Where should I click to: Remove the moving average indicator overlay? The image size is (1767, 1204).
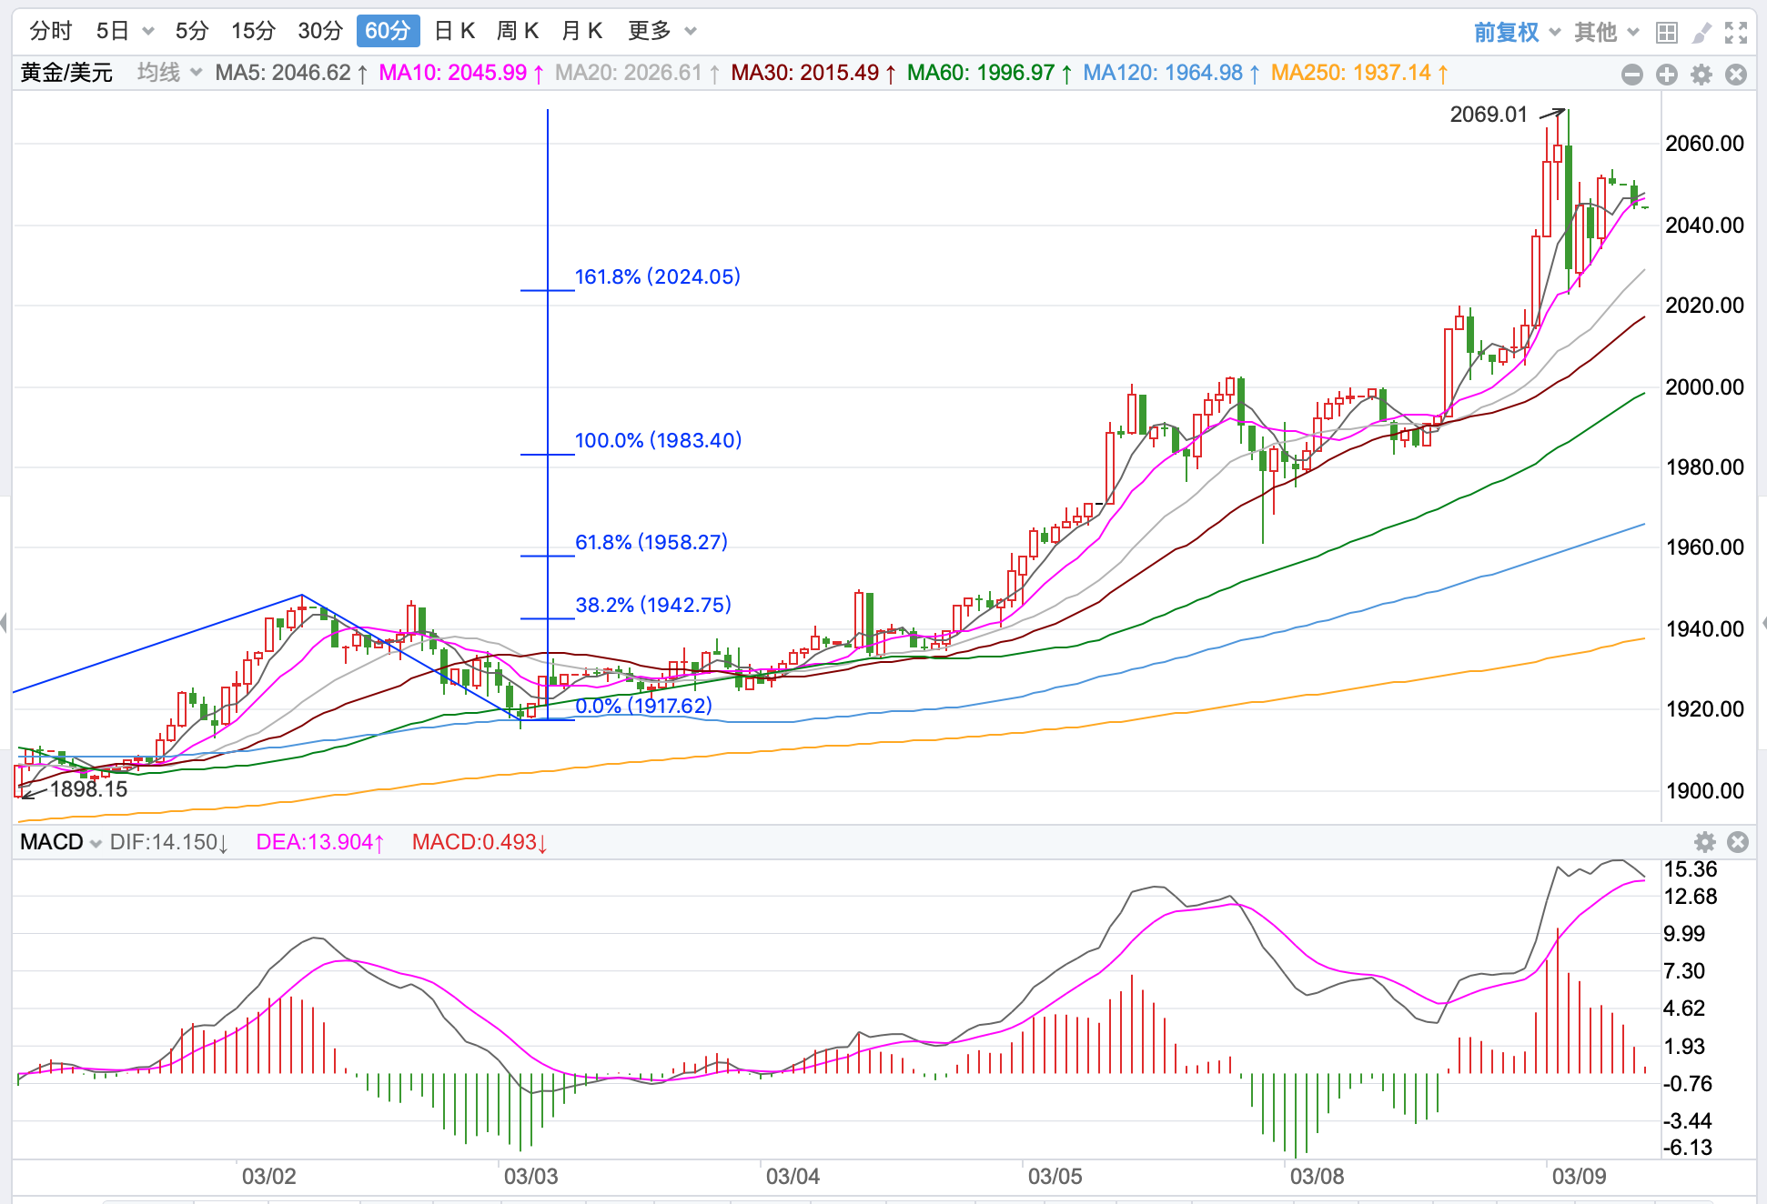(x=1736, y=75)
